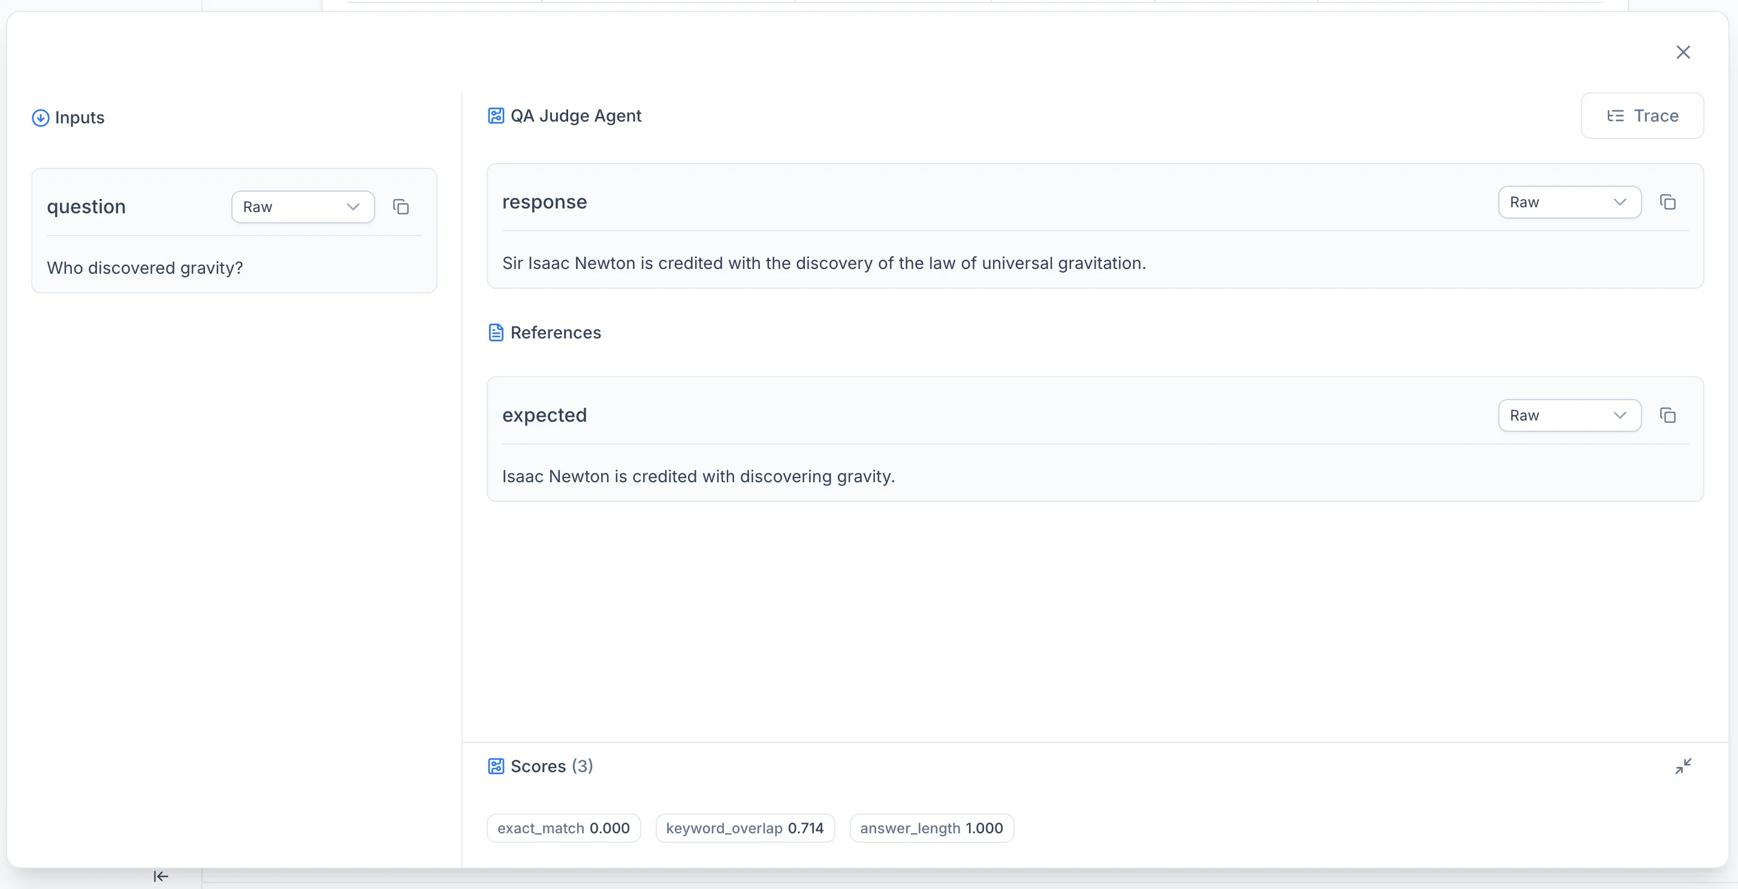Image resolution: width=1738 pixels, height=889 pixels.
Task: Click the Scores section icon
Action: 496,766
